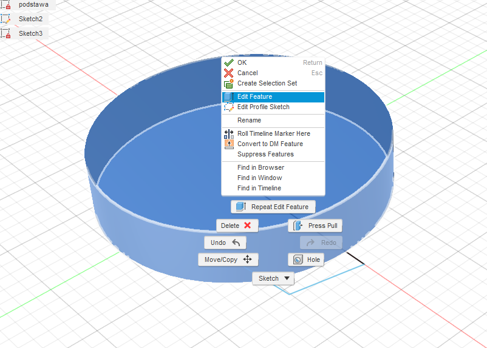Click the podstawa locked sketch icon
Image resolution: width=487 pixels, height=348 pixels.
(x=5, y=5)
